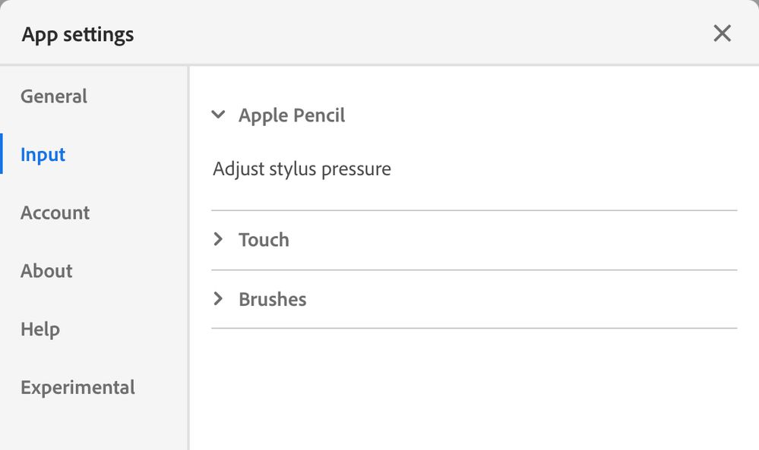The width and height of the screenshot is (759, 450).
Task: Expand the Brushes section chevron
Action: 219,299
